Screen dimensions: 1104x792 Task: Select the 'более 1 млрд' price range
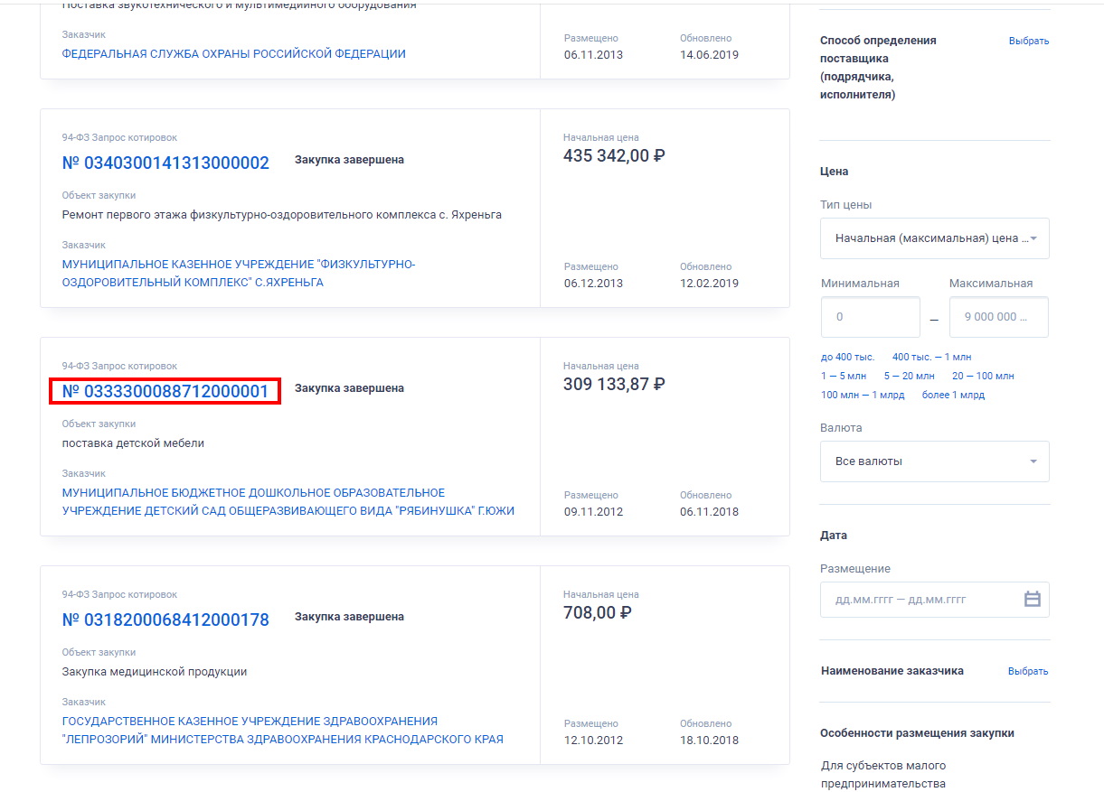(x=953, y=395)
